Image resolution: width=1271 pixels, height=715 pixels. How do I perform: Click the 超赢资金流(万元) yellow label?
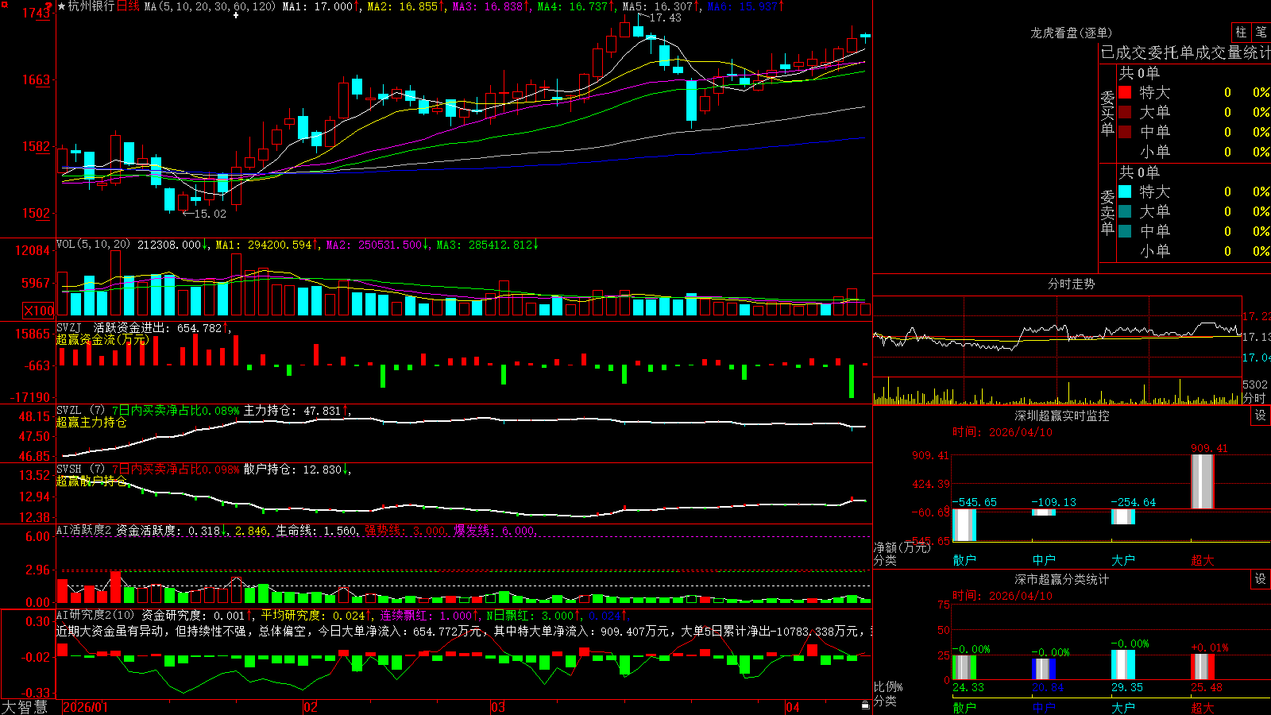[102, 339]
